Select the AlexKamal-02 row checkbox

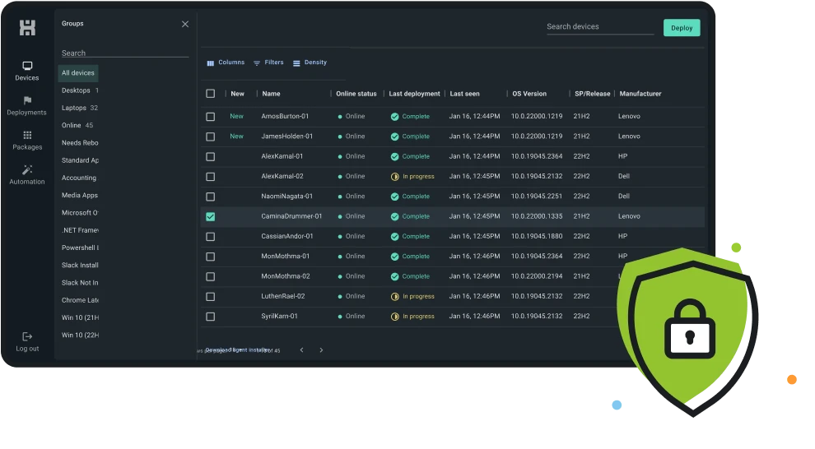tap(211, 177)
